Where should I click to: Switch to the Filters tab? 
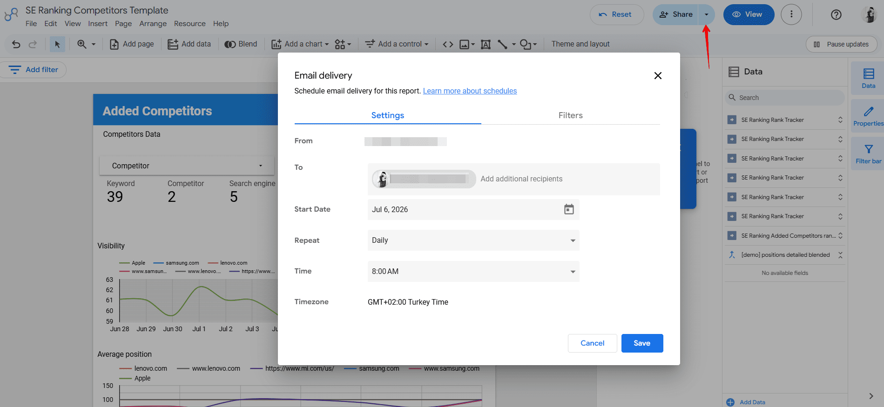tap(570, 115)
